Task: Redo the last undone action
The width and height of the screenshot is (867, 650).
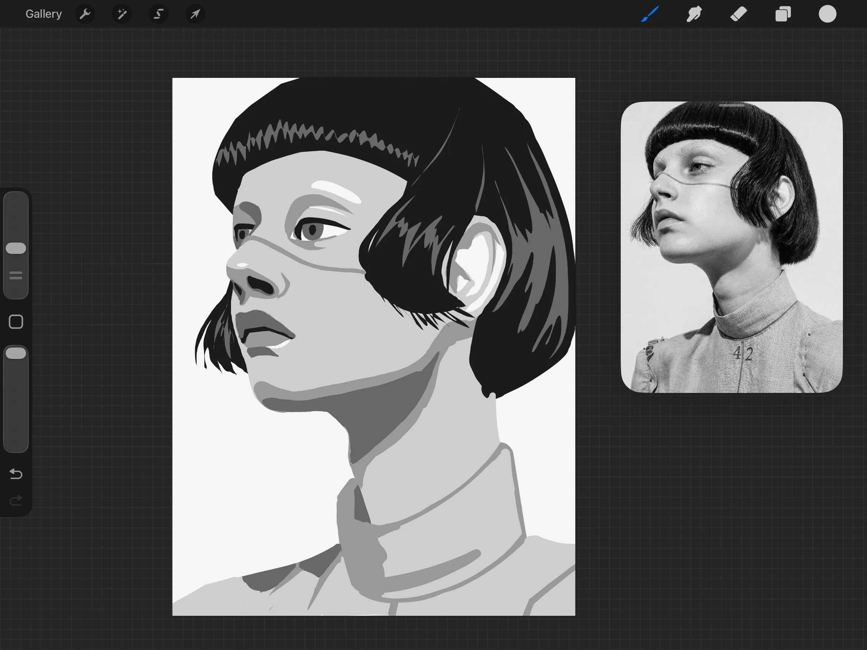Action: 16,501
